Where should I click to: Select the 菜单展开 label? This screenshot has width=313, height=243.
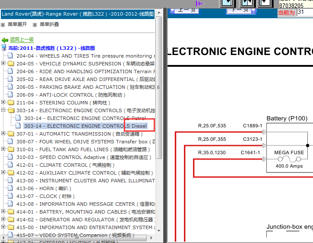17,24
